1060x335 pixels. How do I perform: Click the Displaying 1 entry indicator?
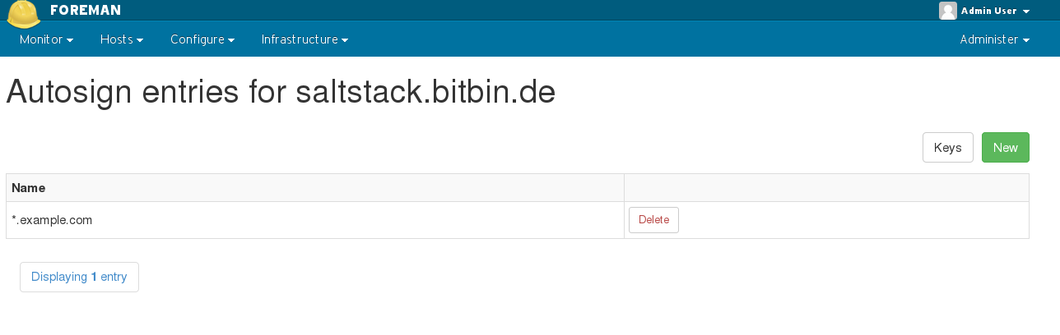(x=79, y=278)
